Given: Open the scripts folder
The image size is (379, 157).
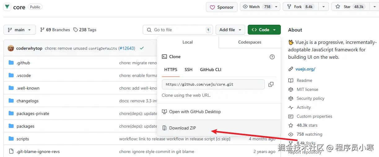Looking at the screenshot, I should (x=23, y=139).
